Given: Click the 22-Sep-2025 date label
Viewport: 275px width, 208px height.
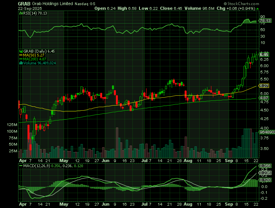Looking at the screenshot, I should [30, 8].
